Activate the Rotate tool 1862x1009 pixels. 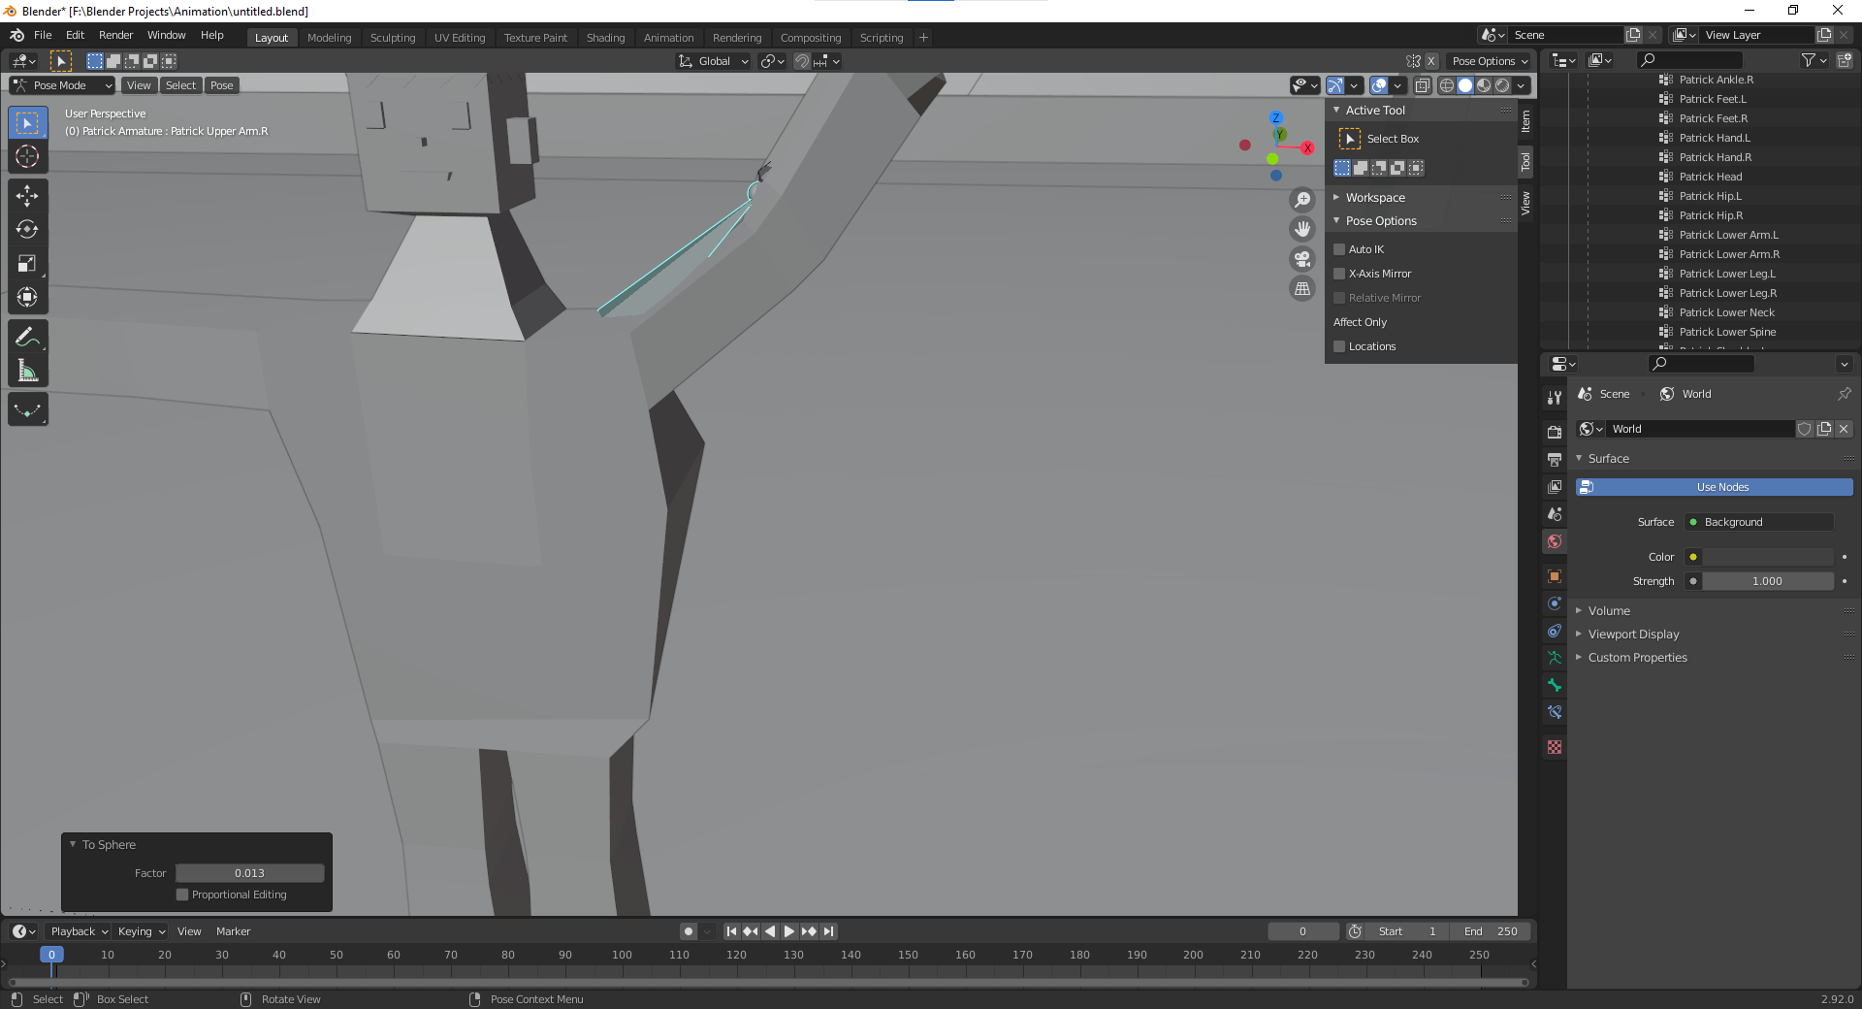27,230
